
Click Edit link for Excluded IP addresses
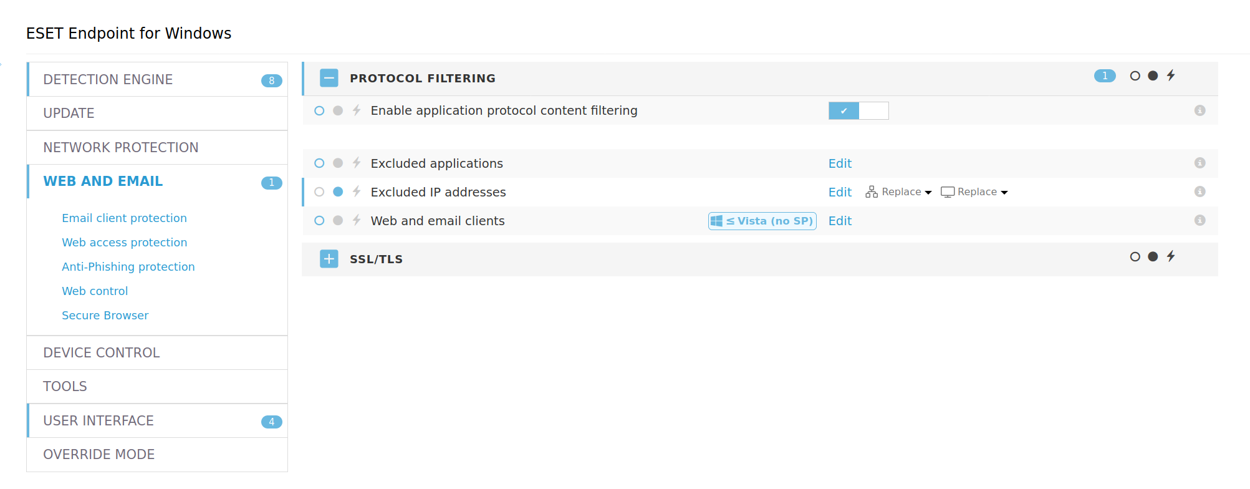point(840,192)
